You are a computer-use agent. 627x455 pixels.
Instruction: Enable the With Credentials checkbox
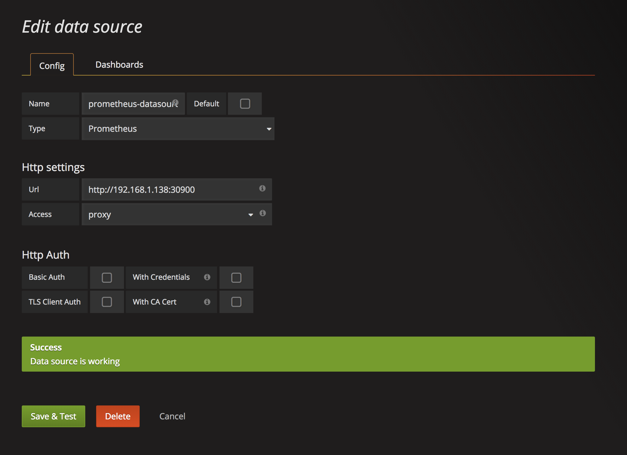(x=236, y=278)
